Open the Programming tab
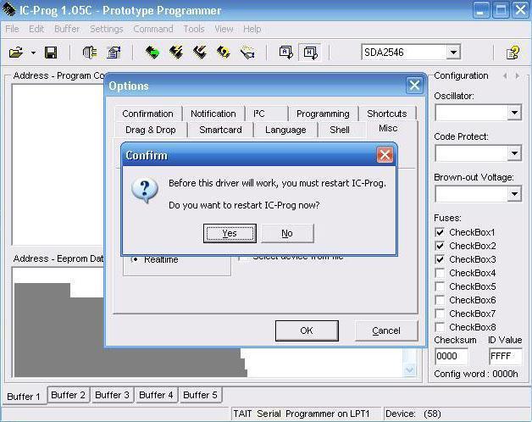The width and height of the screenshot is (532, 422). (x=323, y=114)
